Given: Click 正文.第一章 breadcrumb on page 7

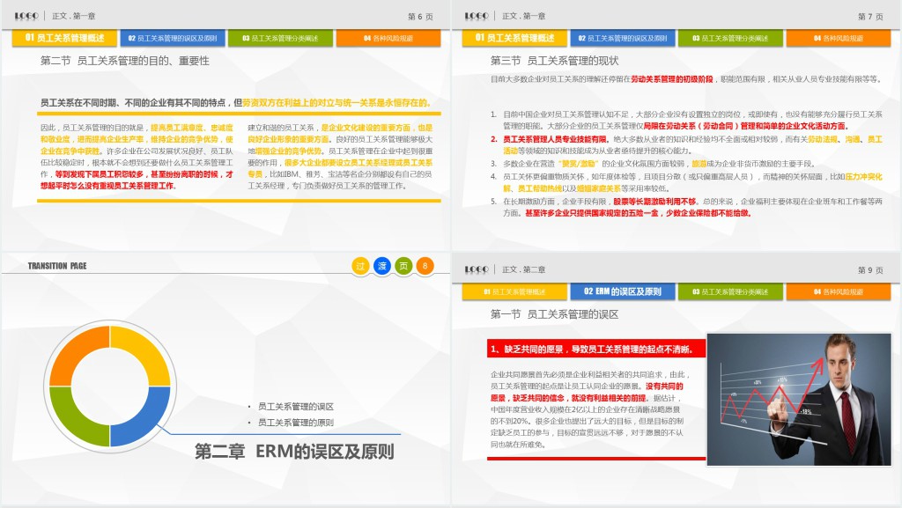Looking at the screenshot, I should (524, 16).
